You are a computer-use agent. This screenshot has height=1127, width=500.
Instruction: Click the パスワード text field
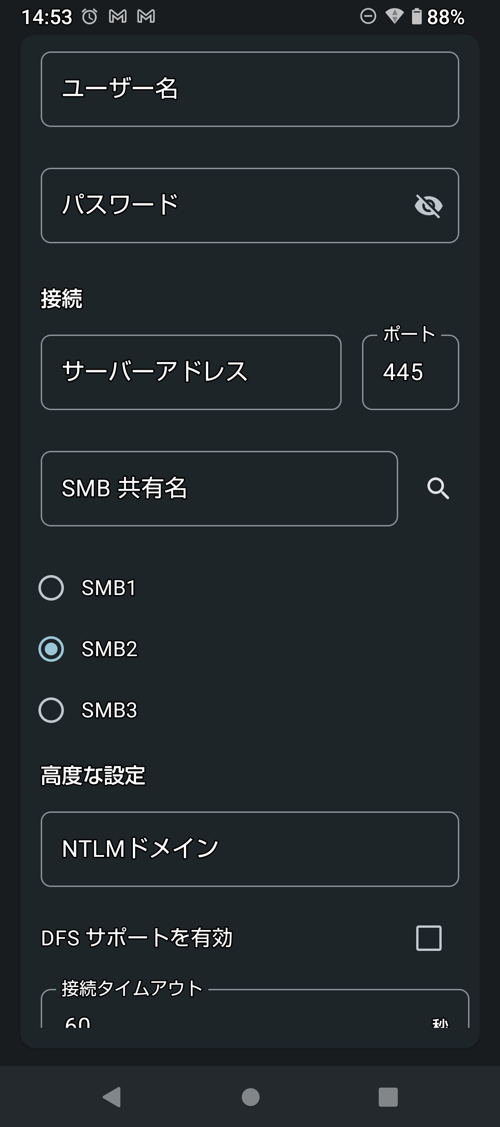pos(222,206)
